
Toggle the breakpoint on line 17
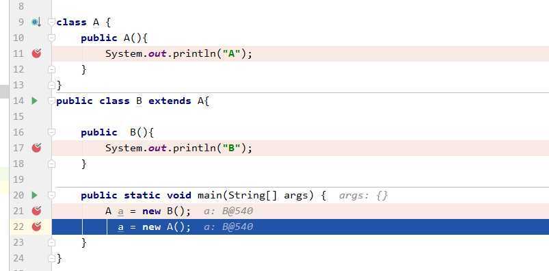coord(36,148)
